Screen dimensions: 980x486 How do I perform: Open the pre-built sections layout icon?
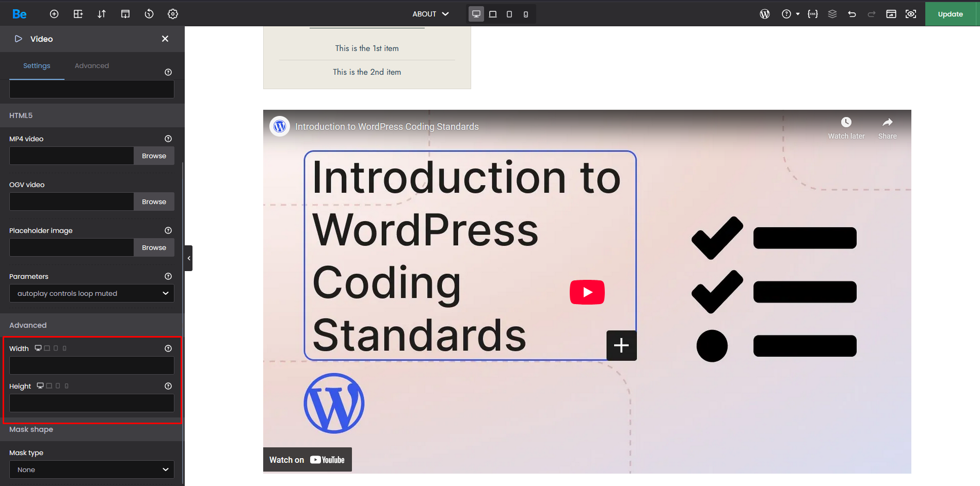[x=78, y=14]
